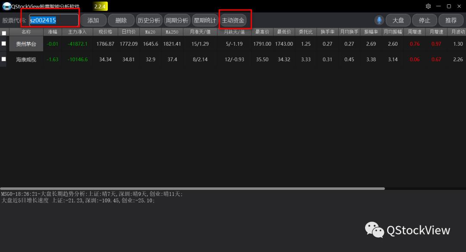Sort by 现价格 column header
The width and height of the screenshot is (466, 252).
pos(105,32)
